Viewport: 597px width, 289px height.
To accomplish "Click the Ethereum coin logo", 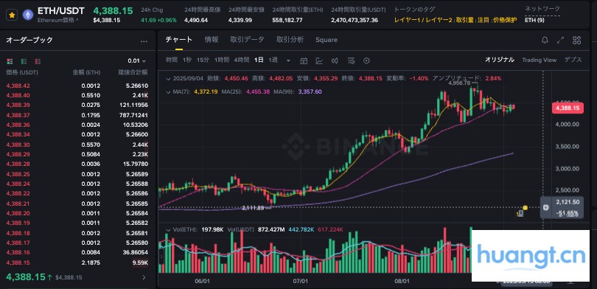I will pos(27,15).
